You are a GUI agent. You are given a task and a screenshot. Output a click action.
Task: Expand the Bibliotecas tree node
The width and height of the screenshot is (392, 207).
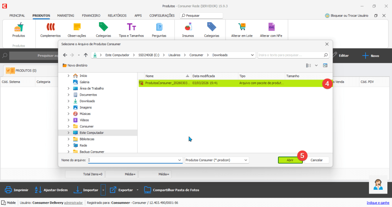69,139
